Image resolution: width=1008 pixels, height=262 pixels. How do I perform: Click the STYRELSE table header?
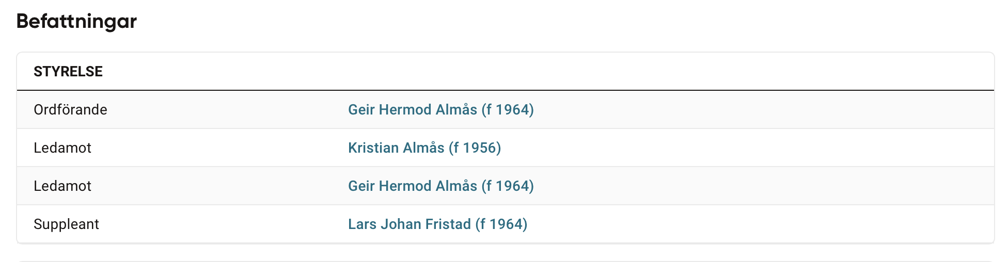(x=68, y=72)
